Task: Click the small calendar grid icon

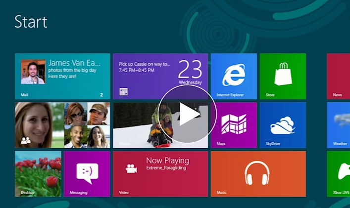Action: pyautogui.click(x=123, y=91)
